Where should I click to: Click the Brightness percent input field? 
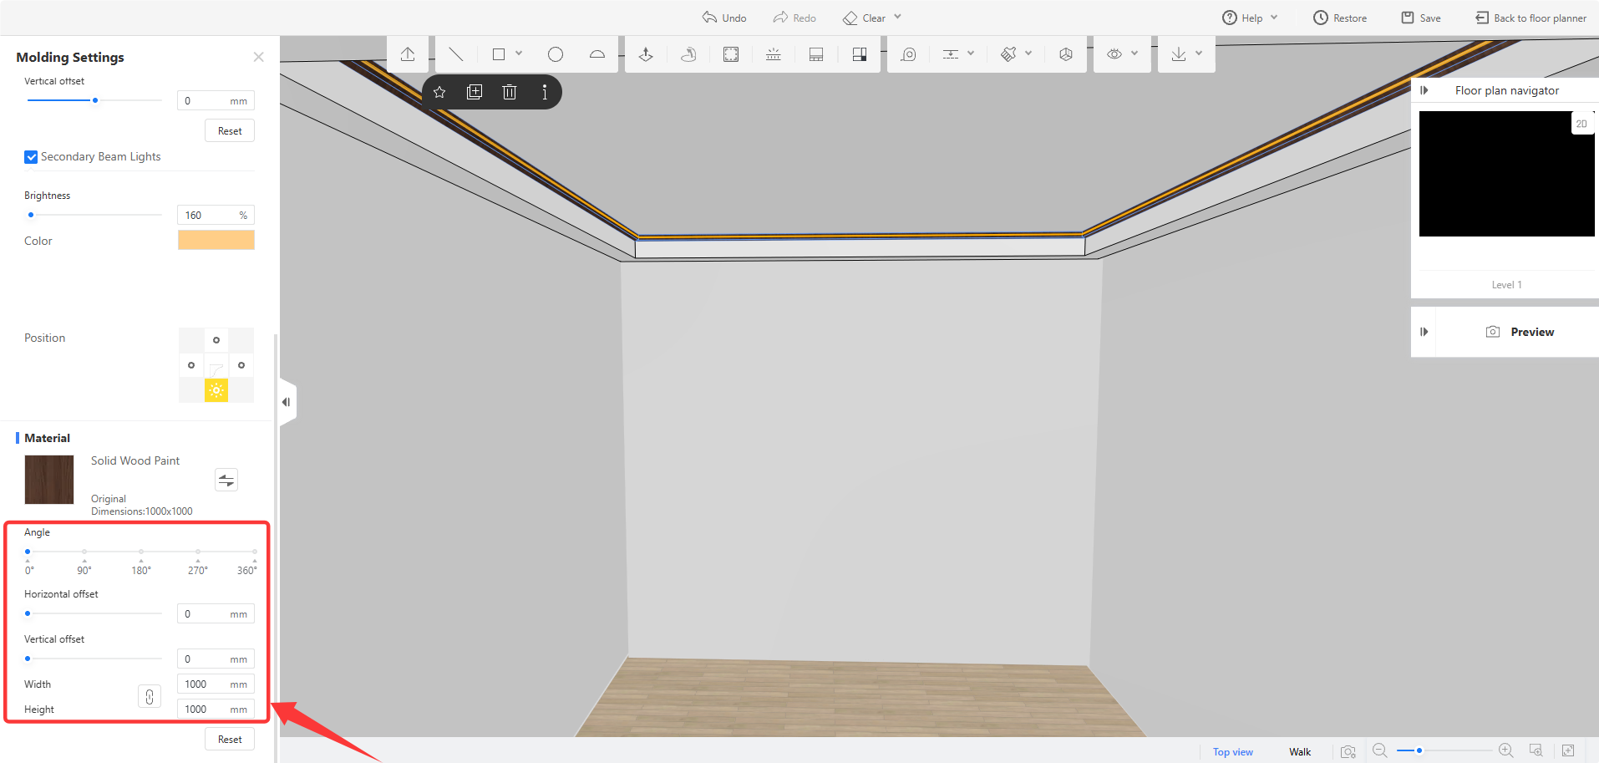216,216
